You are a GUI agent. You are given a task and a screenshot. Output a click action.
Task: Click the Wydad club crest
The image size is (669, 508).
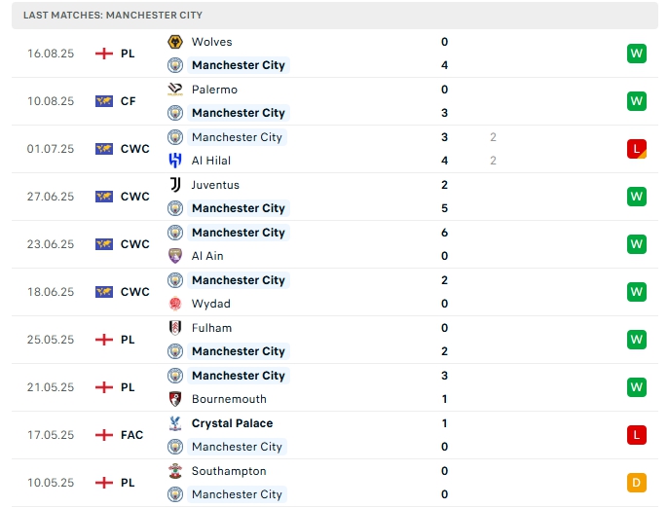(175, 304)
